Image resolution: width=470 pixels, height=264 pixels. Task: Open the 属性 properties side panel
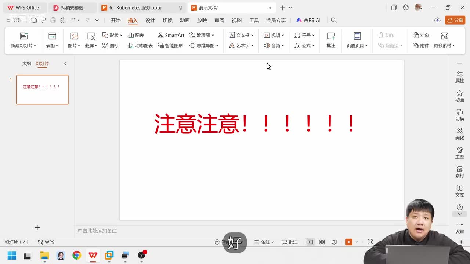(460, 77)
